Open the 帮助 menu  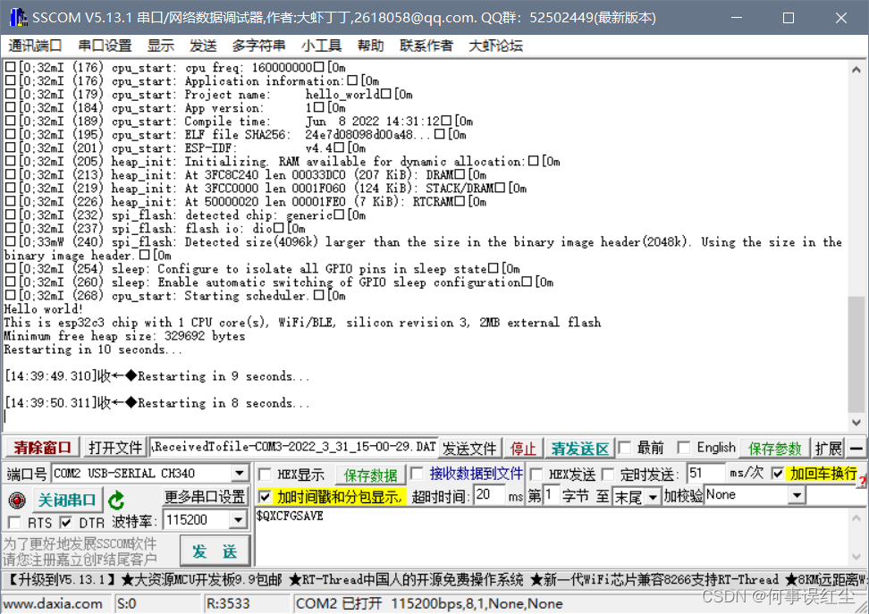pyautogui.click(x=371, y=46)
